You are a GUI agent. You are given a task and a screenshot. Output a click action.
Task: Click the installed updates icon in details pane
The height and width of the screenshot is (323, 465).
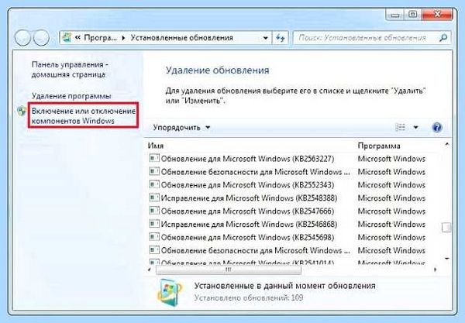click(x=169, y=292)
